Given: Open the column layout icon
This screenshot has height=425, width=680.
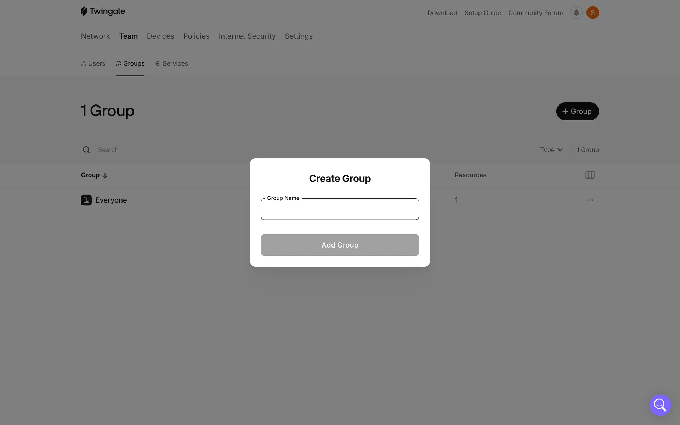Looking at the screenshot, I should pyautogui.click(x=590, y=175).
